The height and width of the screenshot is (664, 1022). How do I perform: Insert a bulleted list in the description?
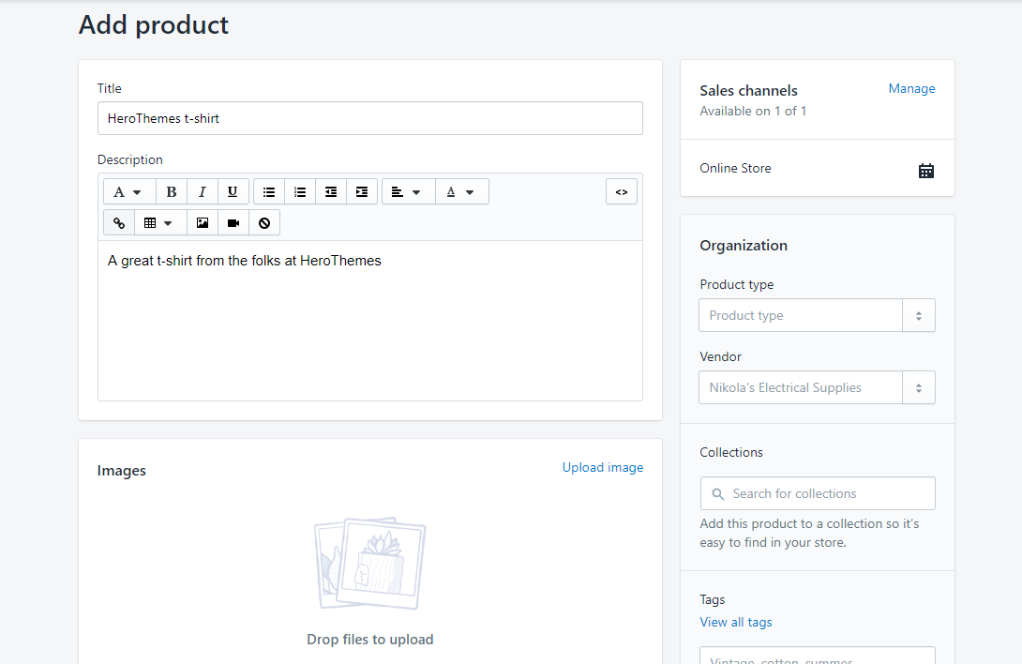pyautogui.click(x=268, y=191)
